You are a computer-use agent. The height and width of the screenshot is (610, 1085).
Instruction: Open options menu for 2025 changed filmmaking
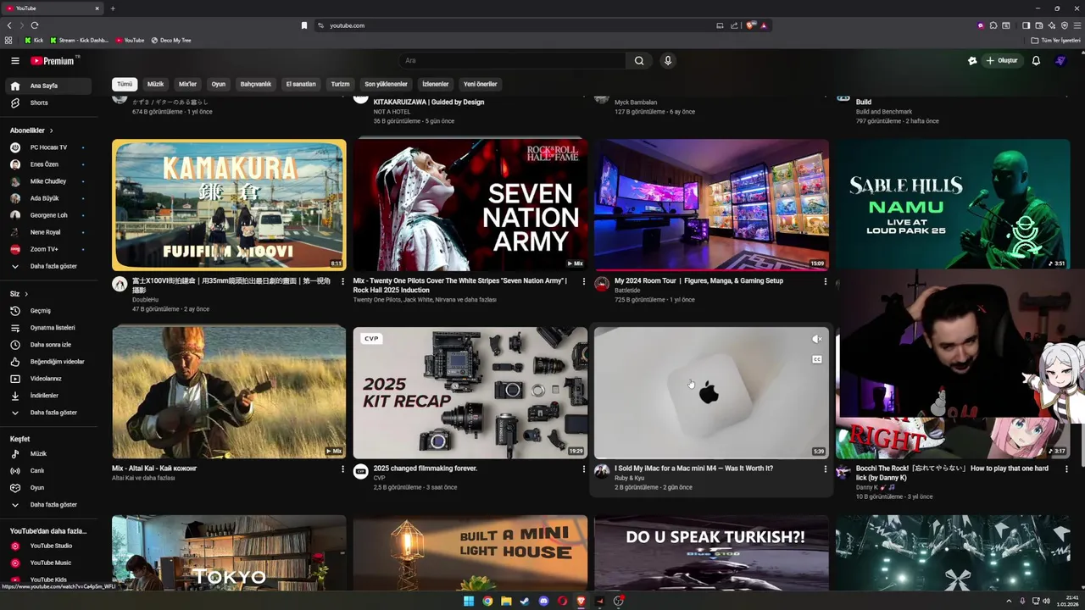coord(583,469)
